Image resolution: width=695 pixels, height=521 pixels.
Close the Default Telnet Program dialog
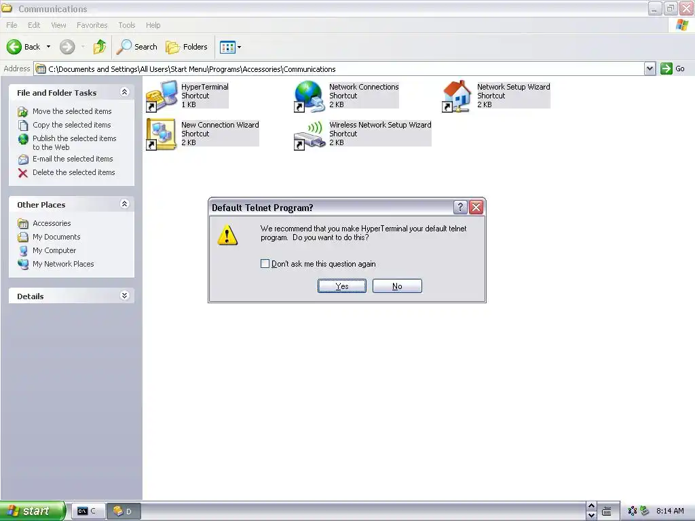[x=476, y=207]
